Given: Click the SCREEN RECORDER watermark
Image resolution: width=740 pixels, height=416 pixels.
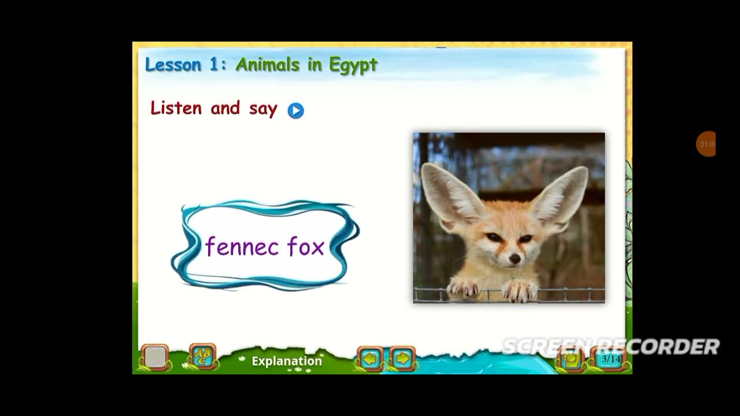Looking at the screenshot, I should (x=610, y=346).
